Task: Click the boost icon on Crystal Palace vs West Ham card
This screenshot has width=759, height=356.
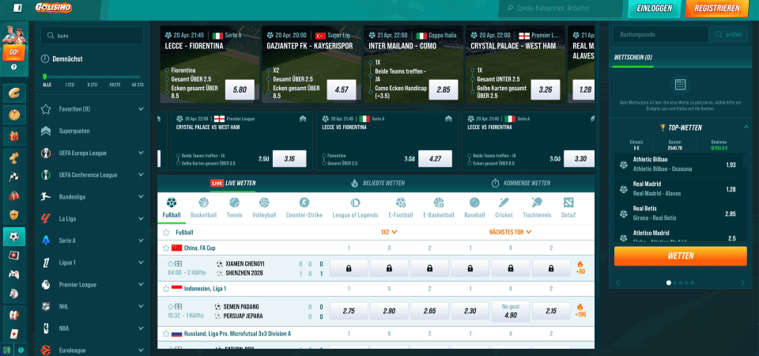Action: point(303,119)
